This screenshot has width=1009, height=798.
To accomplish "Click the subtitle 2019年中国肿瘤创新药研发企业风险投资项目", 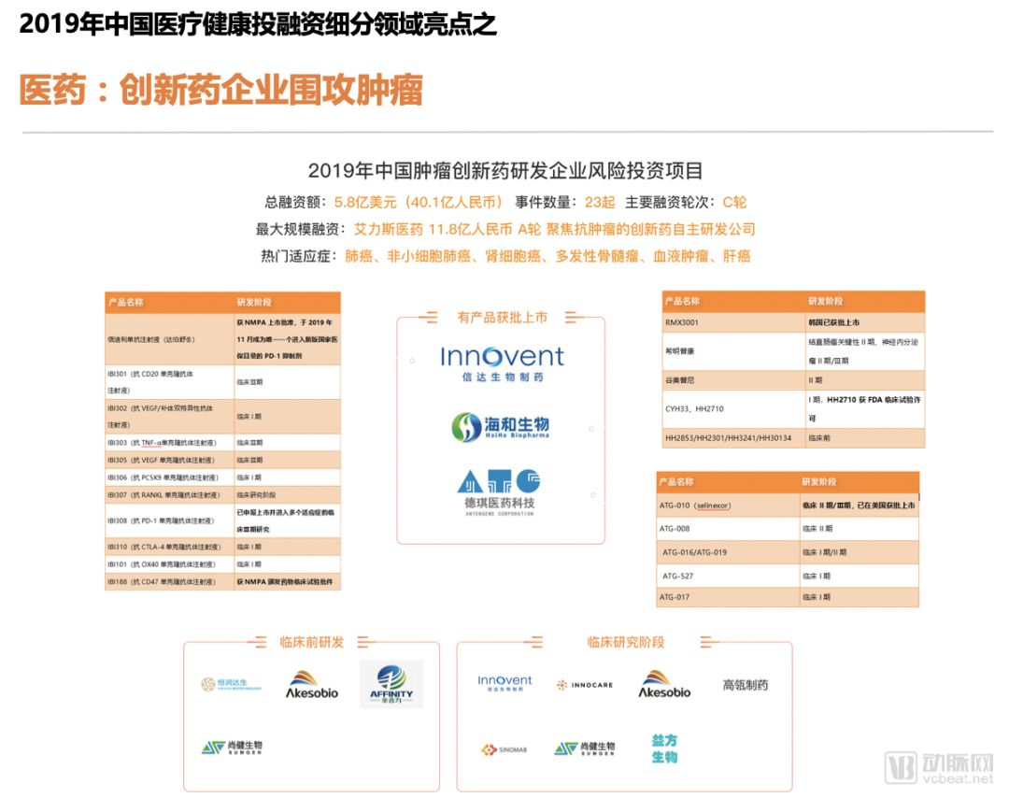I will [x=505, y=171].
